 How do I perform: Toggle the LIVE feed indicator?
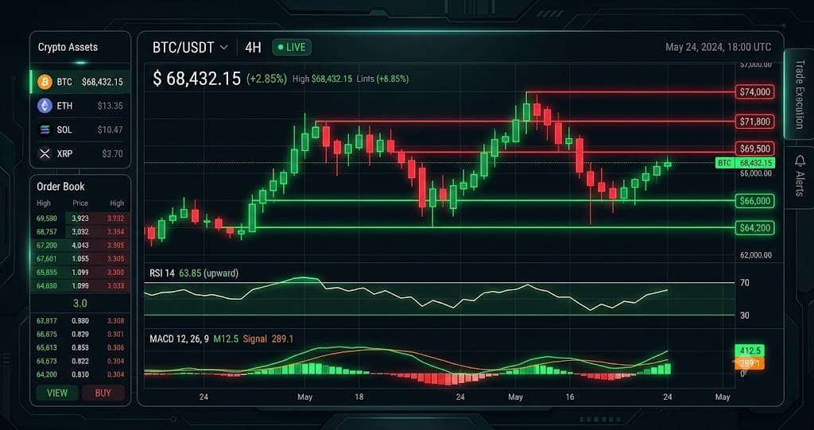292,47
